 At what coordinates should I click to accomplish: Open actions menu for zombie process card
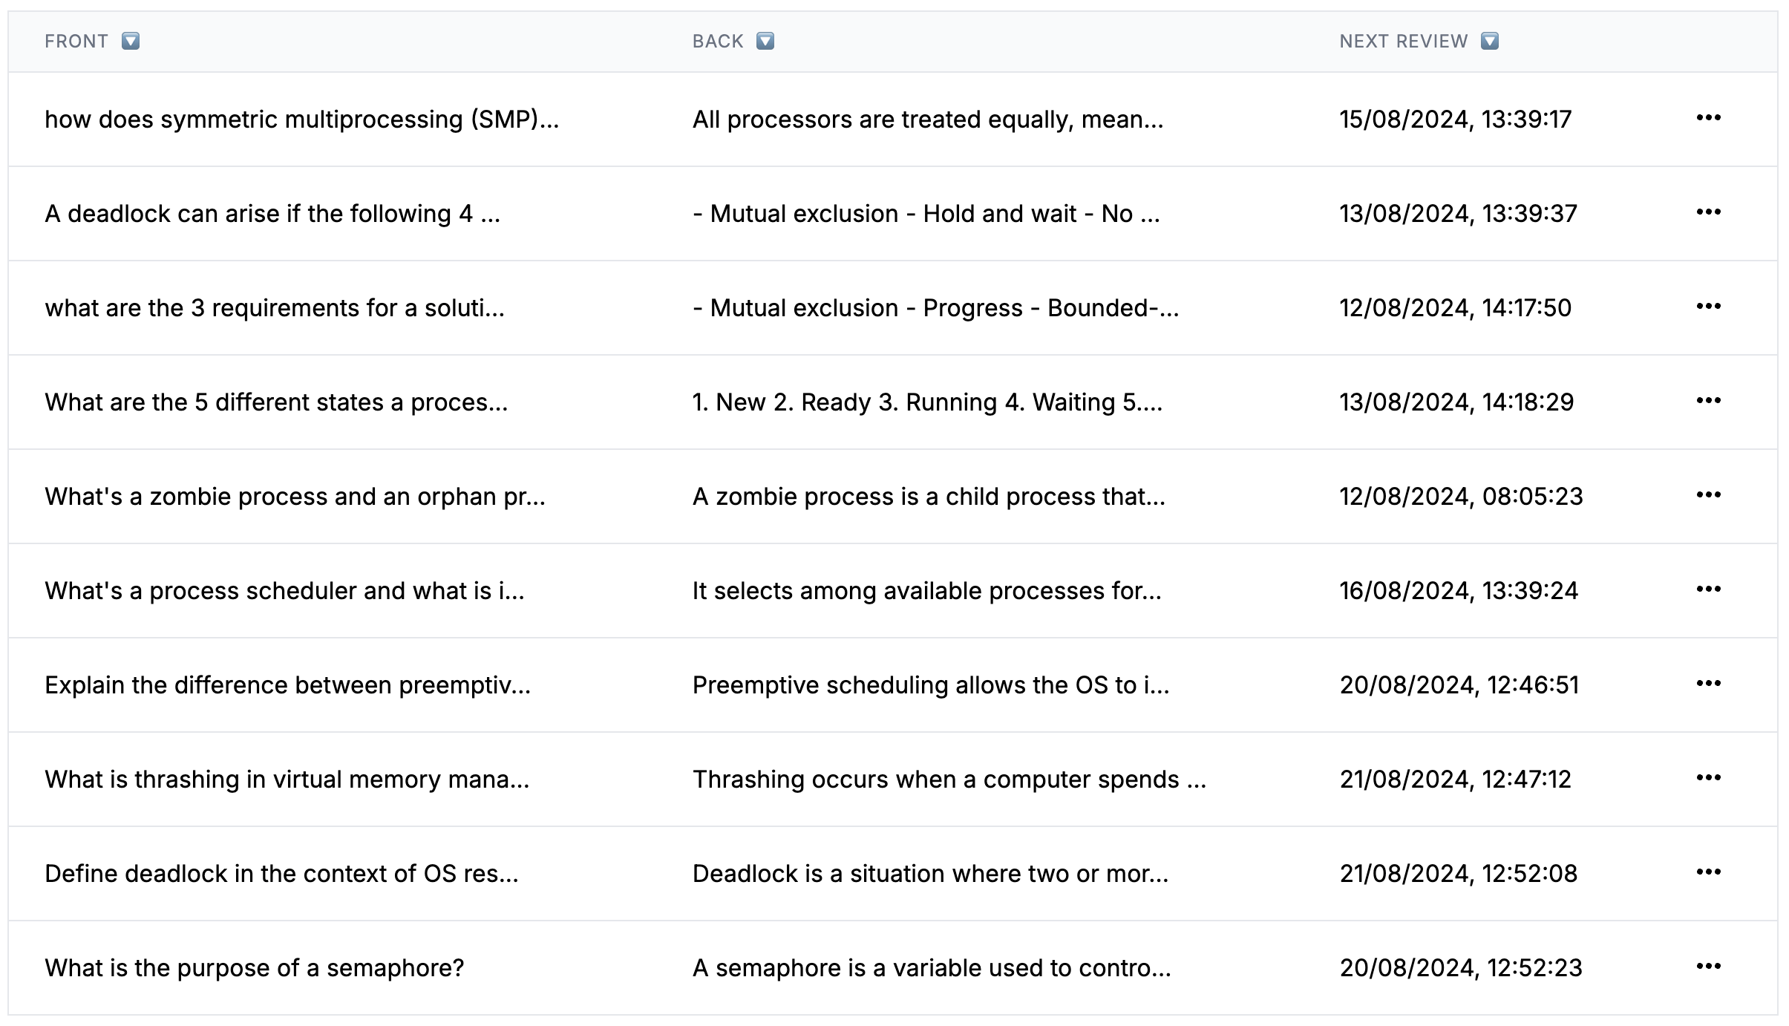click(x=1708, y=495)
